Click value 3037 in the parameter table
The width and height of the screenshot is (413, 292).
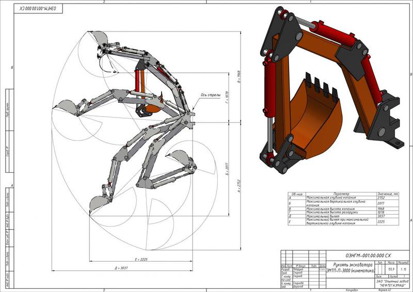382,216
